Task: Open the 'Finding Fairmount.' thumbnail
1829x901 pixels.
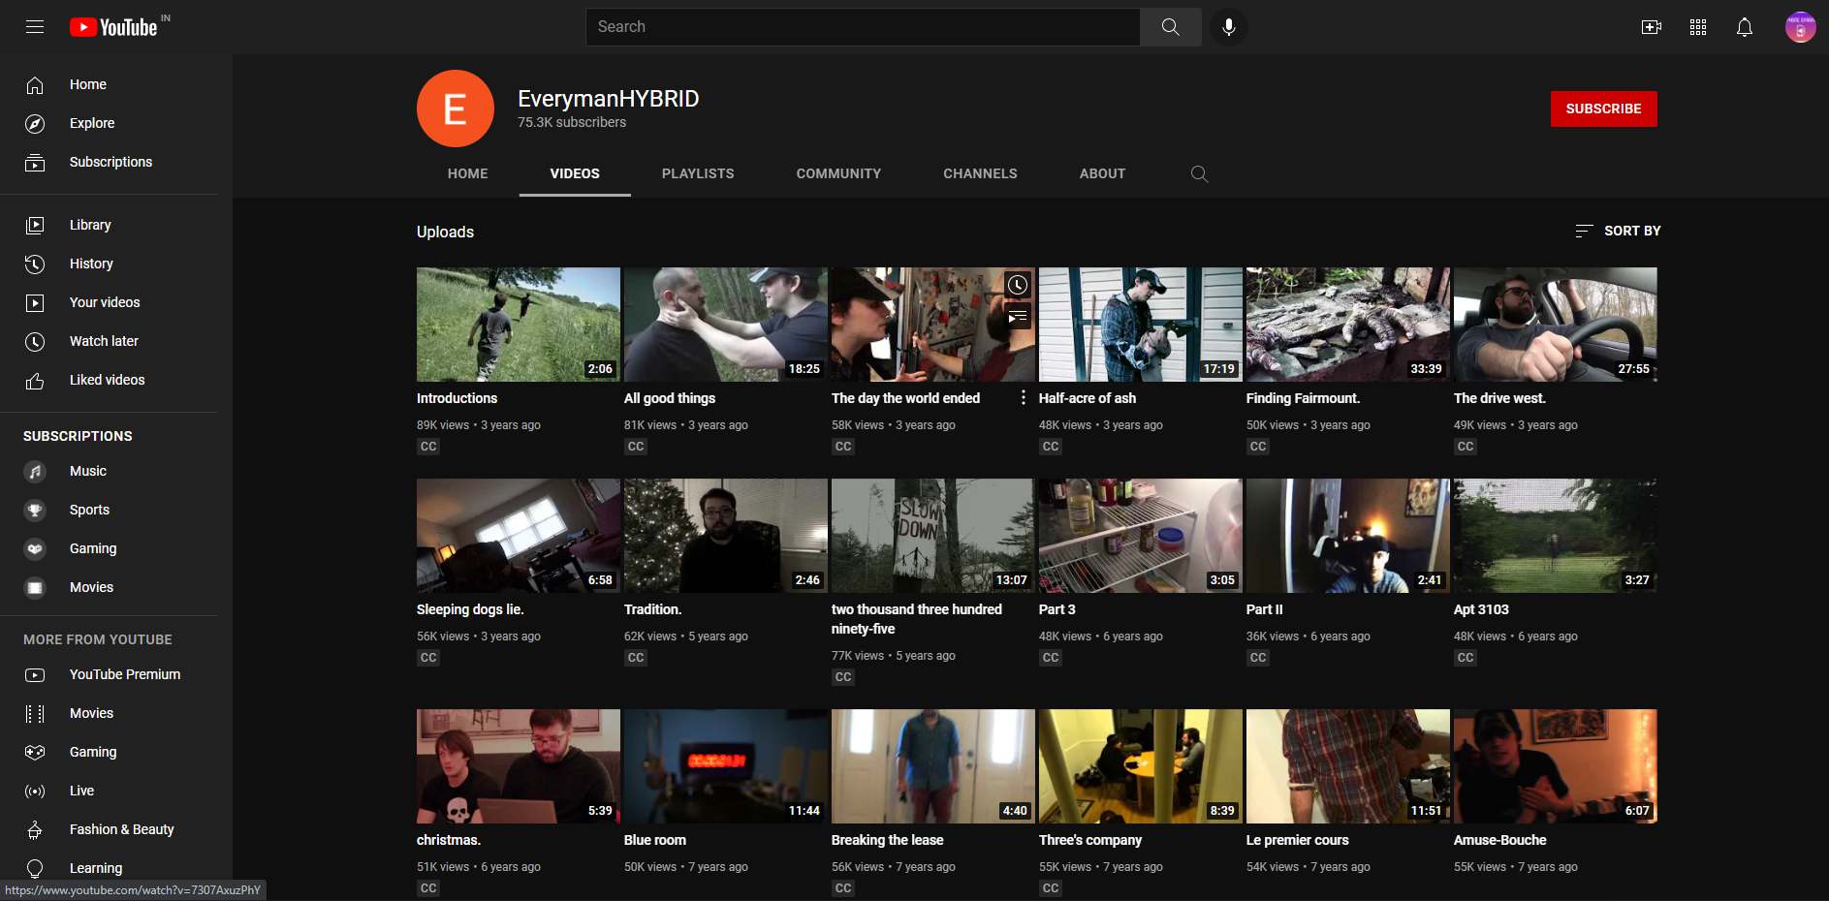Action: (x=1348, y=325)
